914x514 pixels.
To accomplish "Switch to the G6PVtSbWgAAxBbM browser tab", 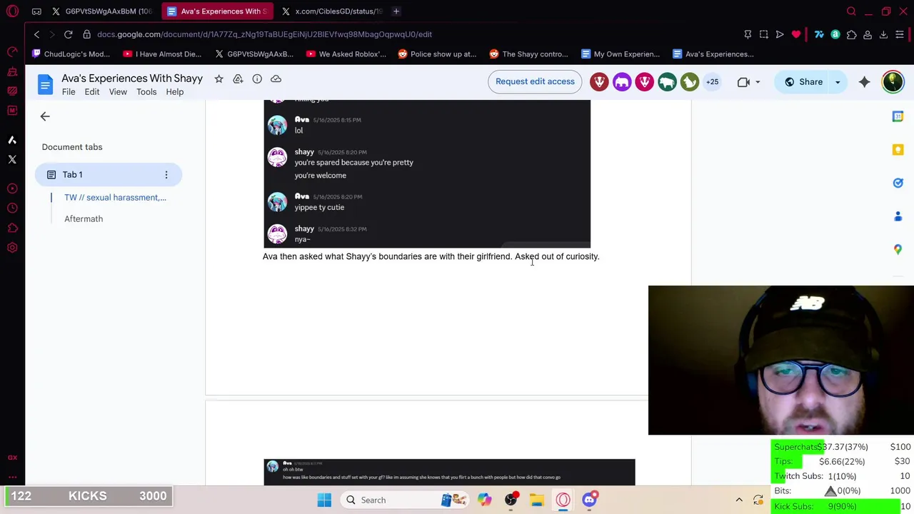I will 102,11.
